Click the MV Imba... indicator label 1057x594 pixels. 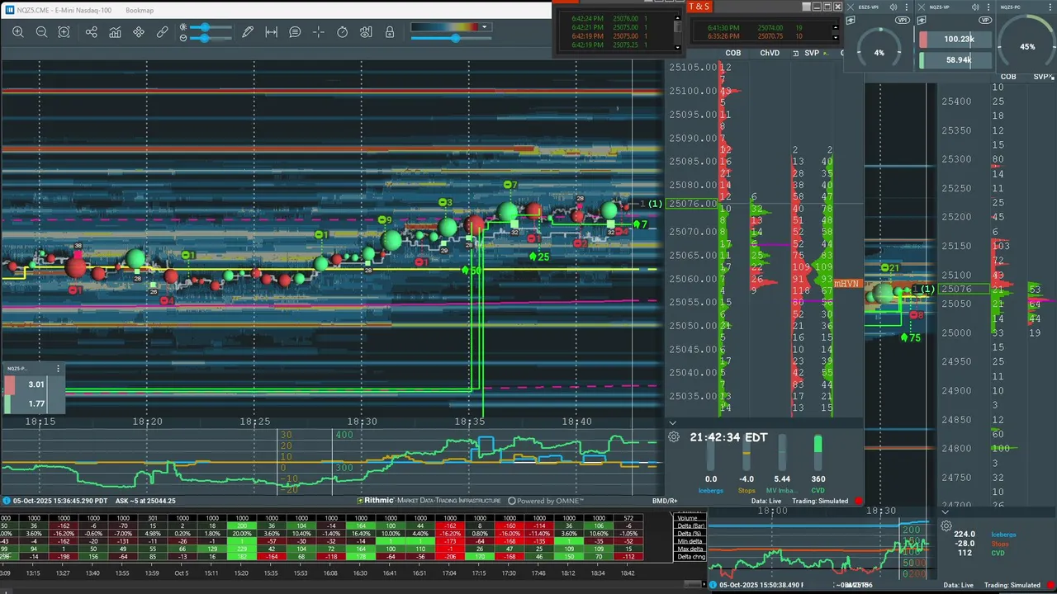tap(782, 491)
